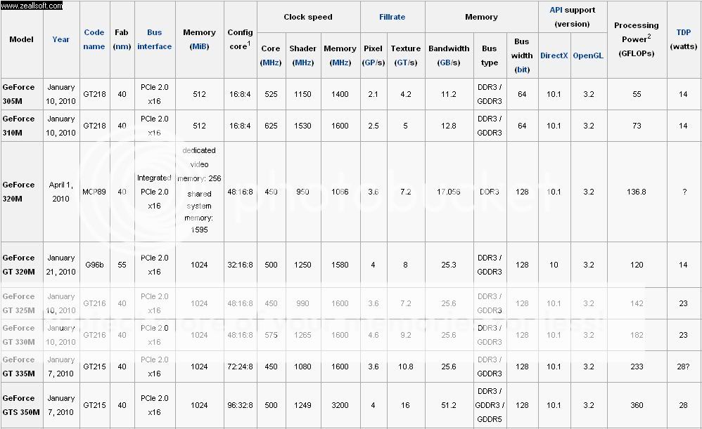Click the www.zeallsoft.com watermark text

pos(32,6)
